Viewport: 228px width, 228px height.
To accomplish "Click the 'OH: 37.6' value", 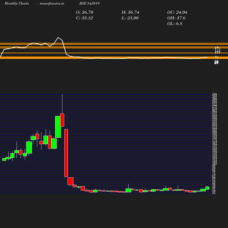I will [176, 18].
